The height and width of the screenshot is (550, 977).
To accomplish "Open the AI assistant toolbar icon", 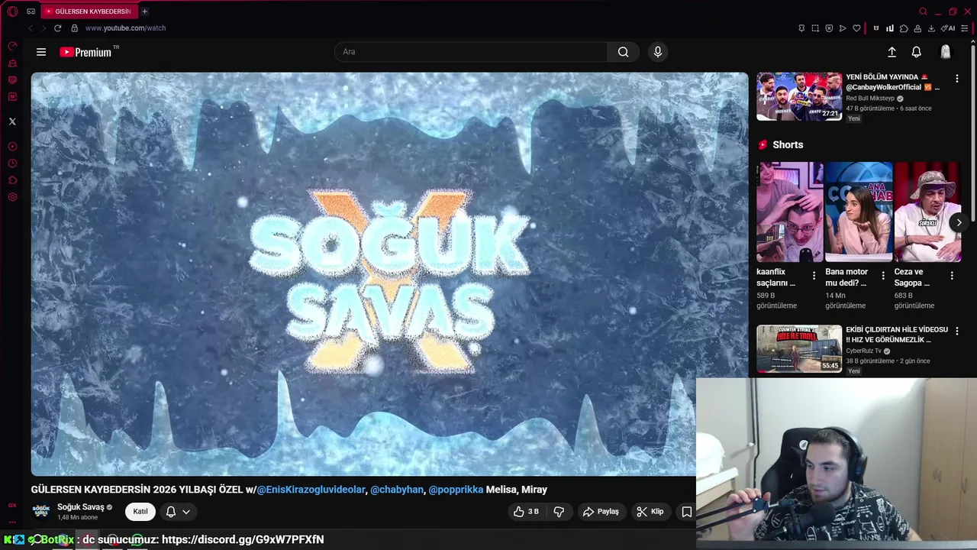I will (x=948, y=28).
